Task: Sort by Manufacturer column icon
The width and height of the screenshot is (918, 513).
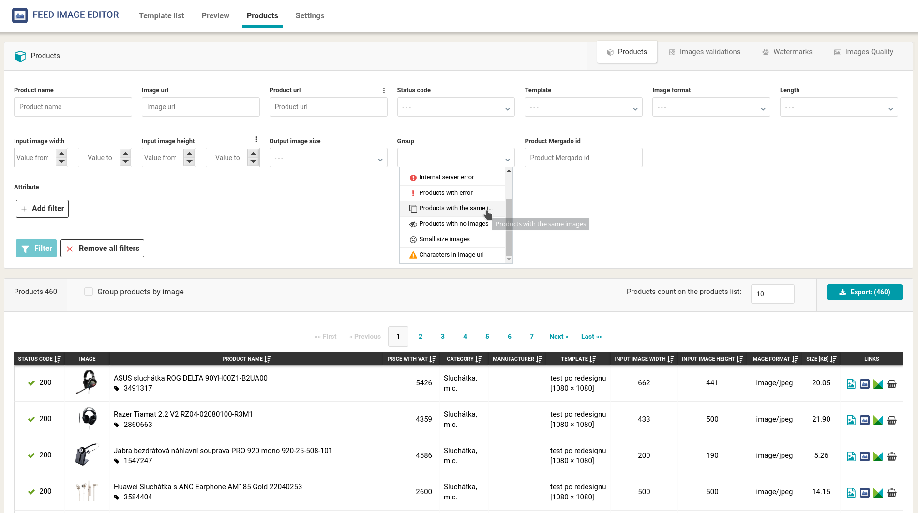Action: click(540, 359)
